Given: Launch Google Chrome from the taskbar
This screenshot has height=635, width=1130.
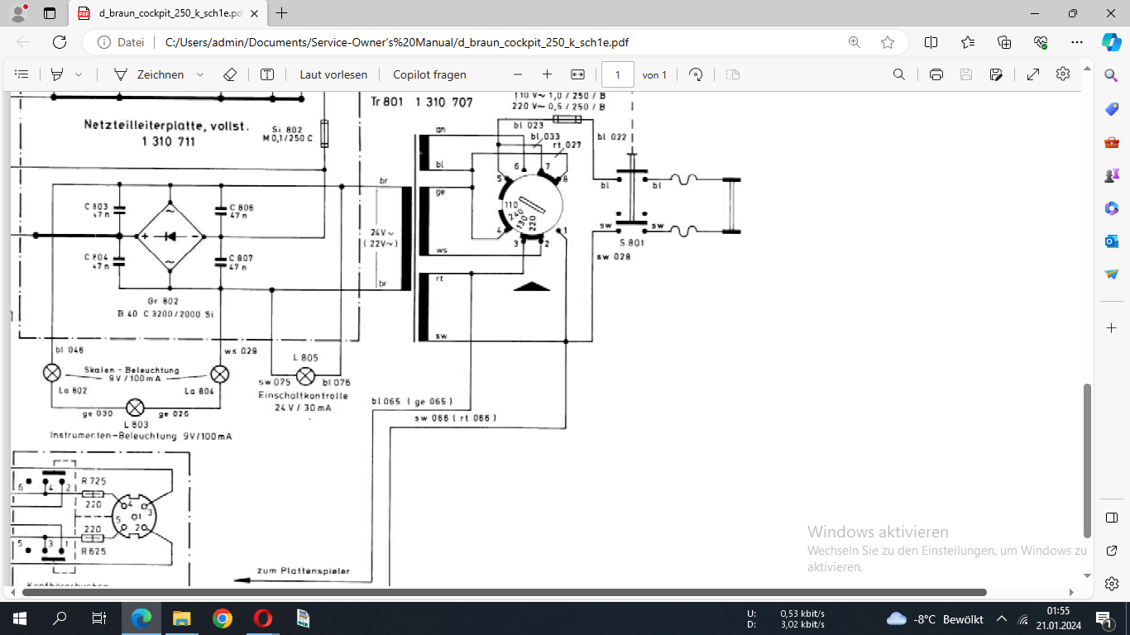Looking at the screenshot, I should click(x=222, y=618).
